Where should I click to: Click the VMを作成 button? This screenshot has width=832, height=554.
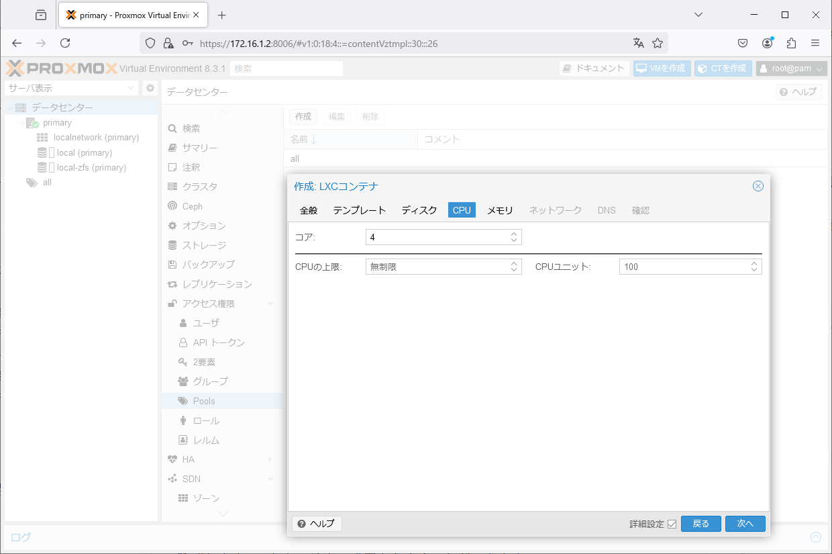click(662, 68)
